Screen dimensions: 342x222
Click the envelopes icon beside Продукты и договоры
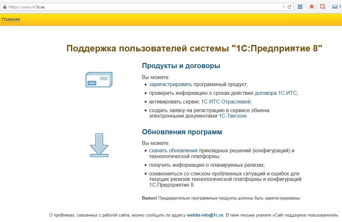tap(99, 80)
